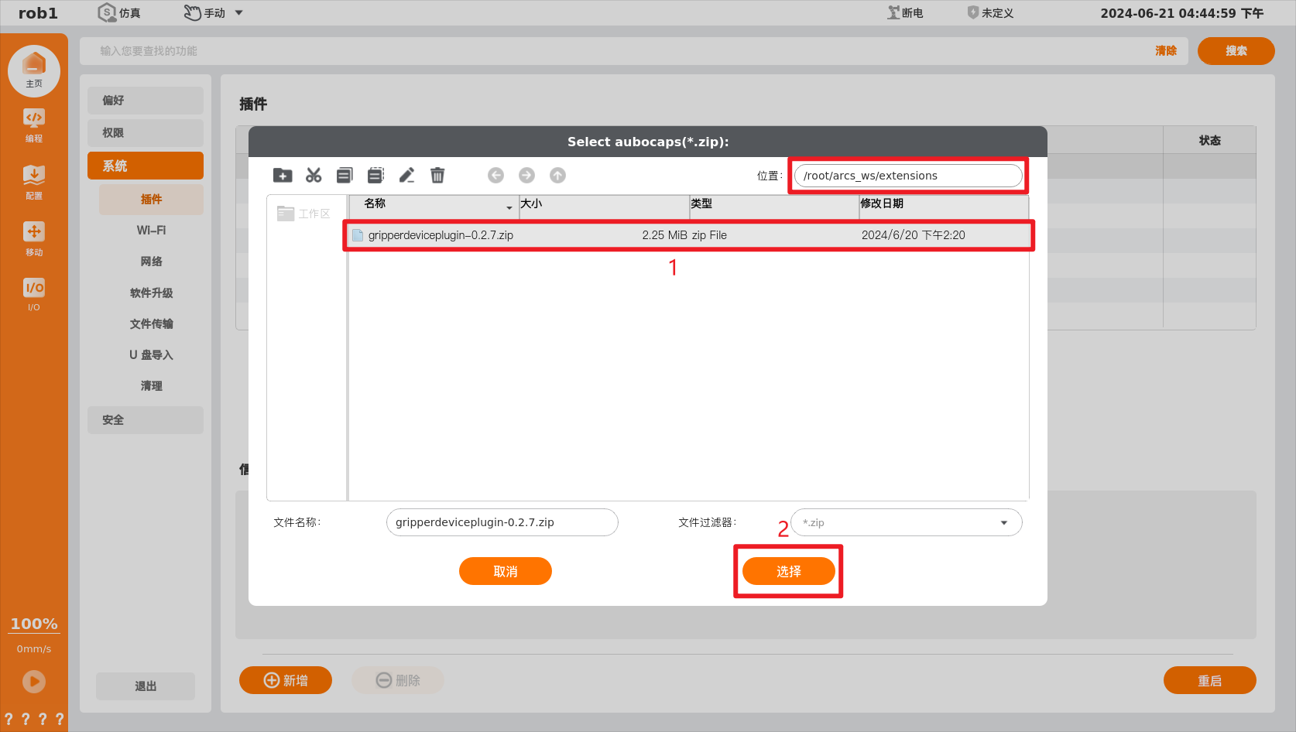Rename file using the pencil icon
The image size is (1296, 732).
tap(406, 175)
